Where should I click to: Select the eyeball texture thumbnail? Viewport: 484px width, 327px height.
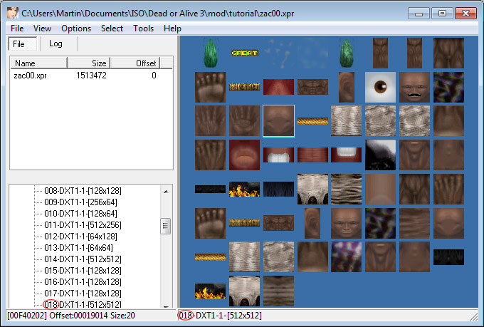[x=380, y=87]
